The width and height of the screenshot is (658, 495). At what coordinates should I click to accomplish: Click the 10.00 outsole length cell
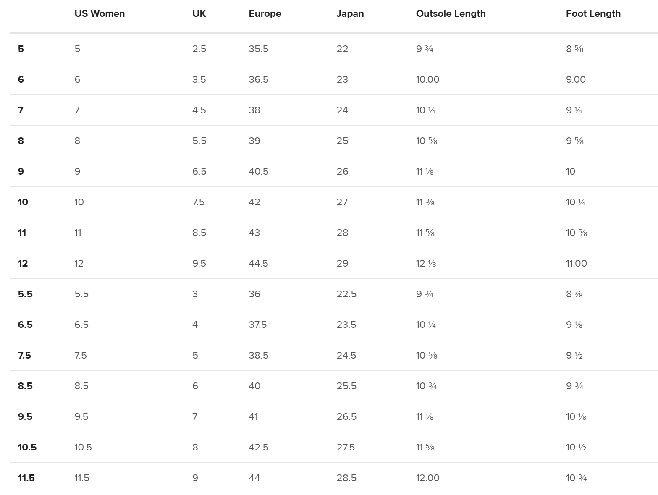click(427, 79)
